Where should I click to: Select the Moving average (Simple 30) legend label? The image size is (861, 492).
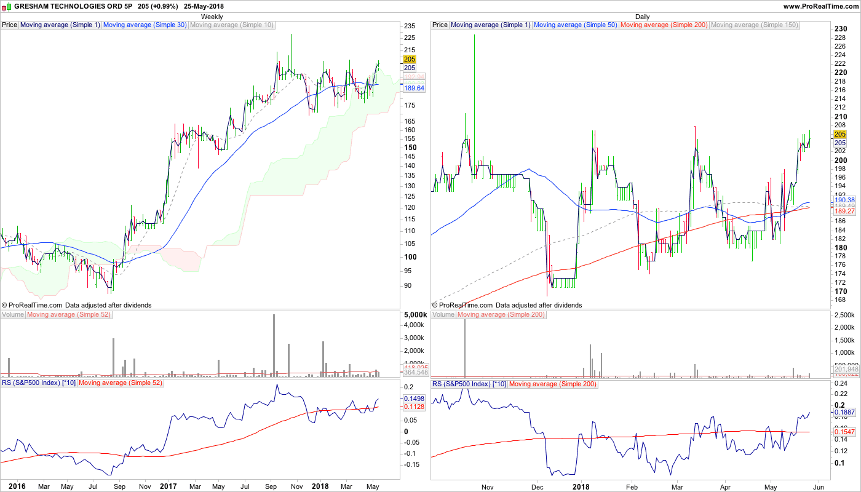point(145,25)
